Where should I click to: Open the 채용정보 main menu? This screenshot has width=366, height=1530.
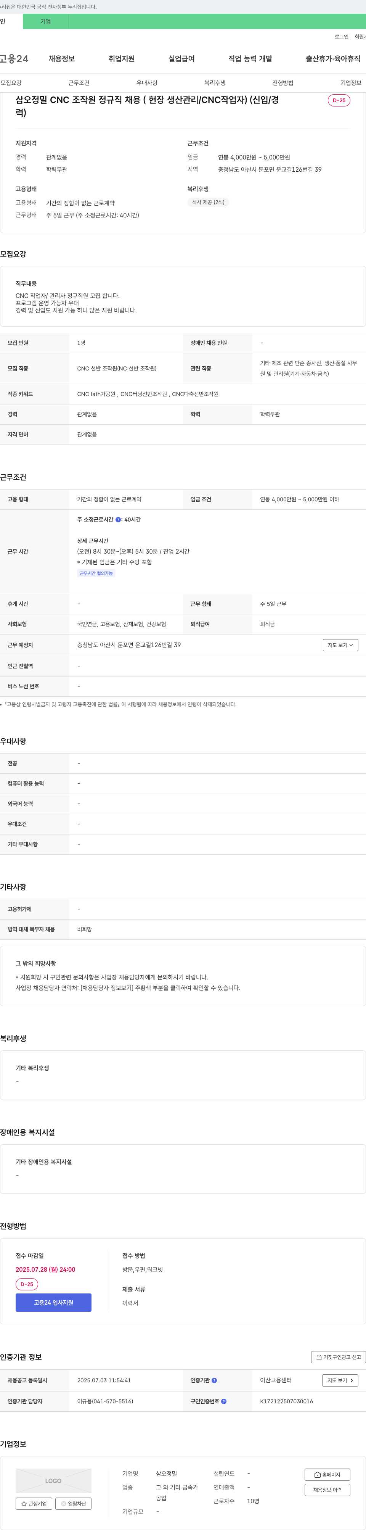click(x=62, y=59)
